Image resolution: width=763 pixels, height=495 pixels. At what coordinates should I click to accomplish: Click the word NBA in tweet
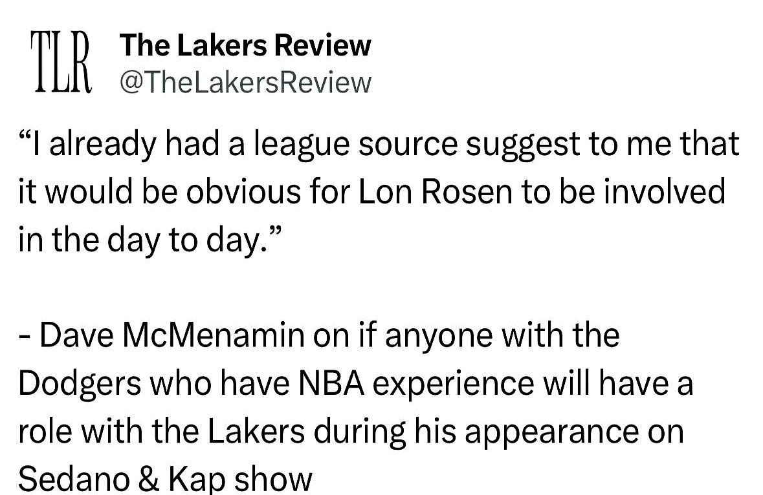331,383
